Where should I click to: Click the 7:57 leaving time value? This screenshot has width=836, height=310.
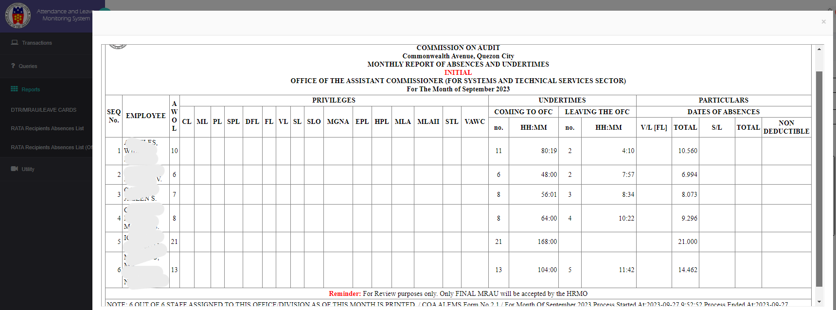[x=628, y=174]
